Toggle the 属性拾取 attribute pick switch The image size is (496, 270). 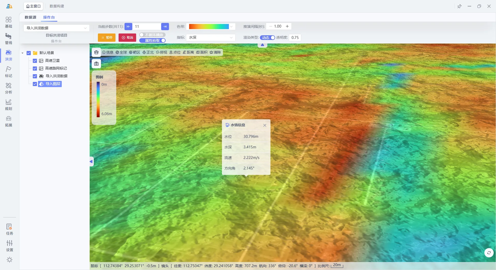point(152,40)
